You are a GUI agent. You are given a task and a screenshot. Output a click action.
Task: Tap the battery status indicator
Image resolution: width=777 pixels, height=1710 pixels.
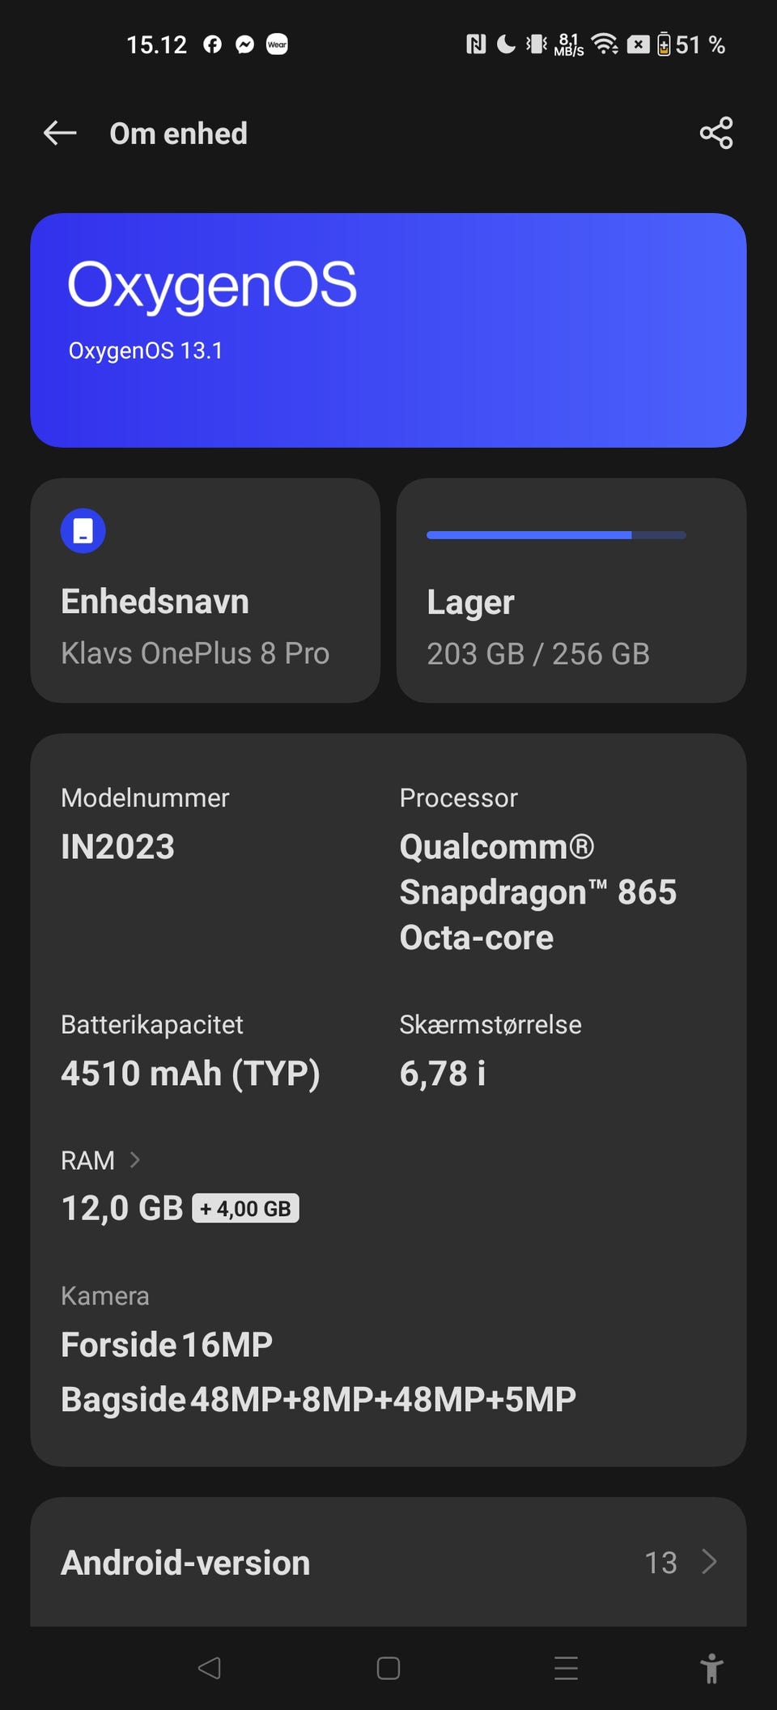click(x=664, y=45)
